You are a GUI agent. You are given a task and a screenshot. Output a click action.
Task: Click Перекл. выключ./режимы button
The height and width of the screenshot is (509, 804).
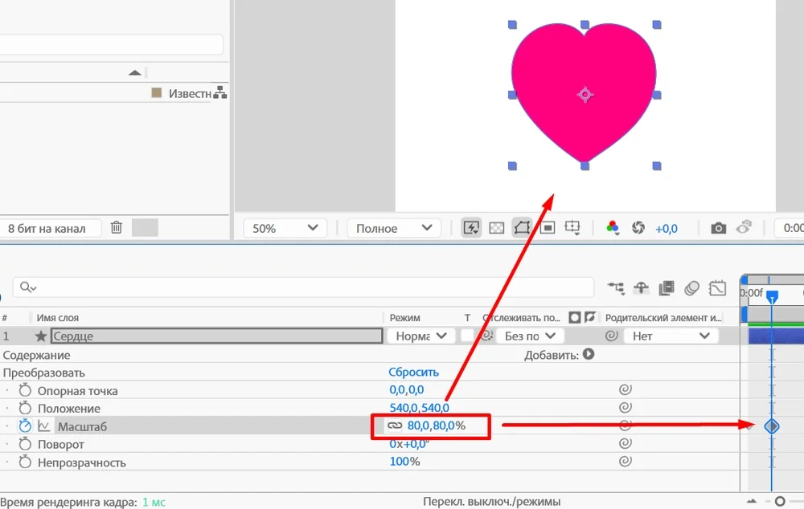[x=491, y=502]
